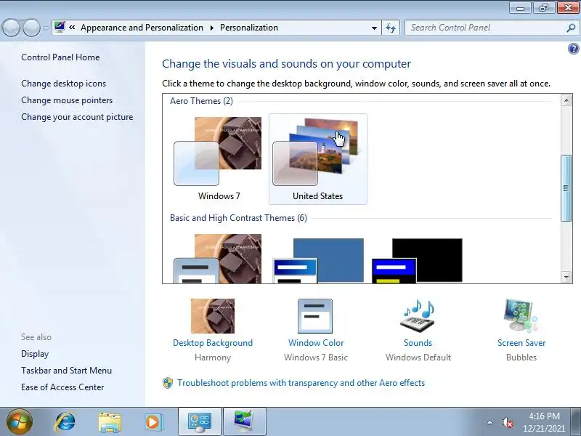Open Change your account picture
This screenshot has height=436, width=581.
click(77, 117)
